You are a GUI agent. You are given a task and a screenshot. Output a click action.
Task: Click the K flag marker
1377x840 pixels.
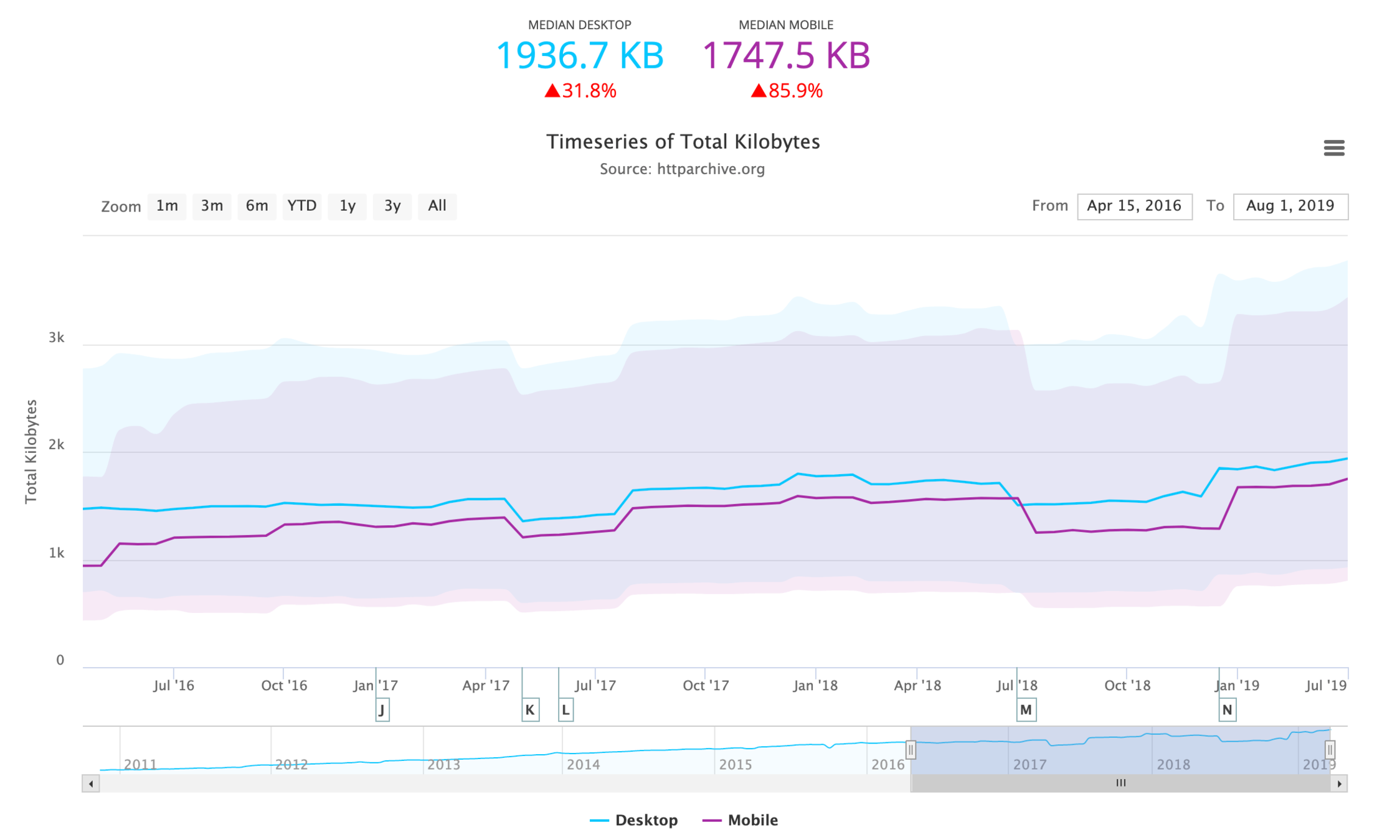(530, 709)
